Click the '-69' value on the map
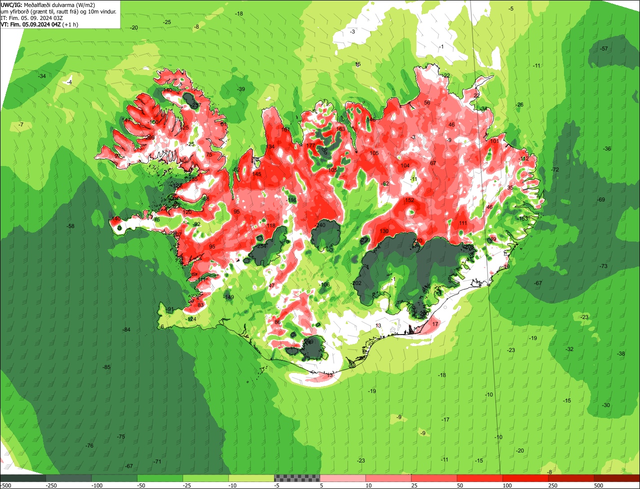The image size is (640, 489). [601, 200]
